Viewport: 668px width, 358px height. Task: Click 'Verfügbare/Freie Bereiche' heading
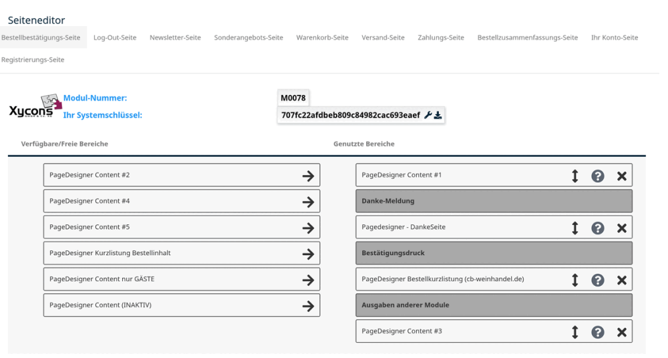(64, 144)
